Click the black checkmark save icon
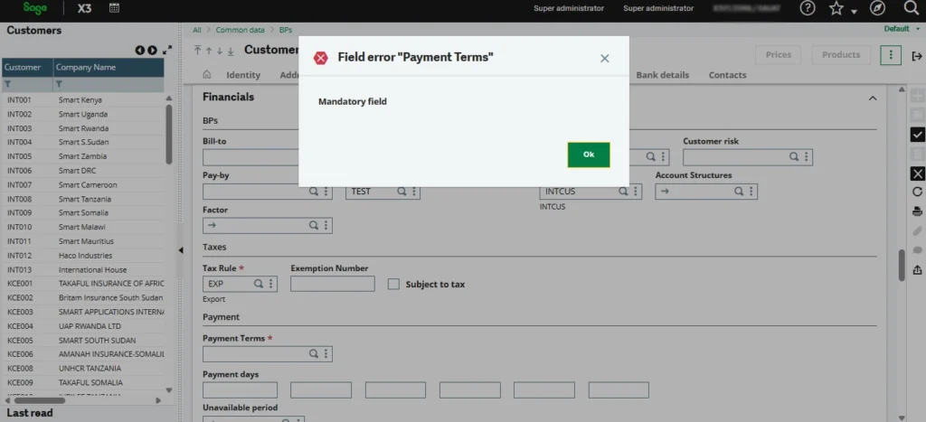The height and width of the screenshot is (422, 926). tap(917, 135)
